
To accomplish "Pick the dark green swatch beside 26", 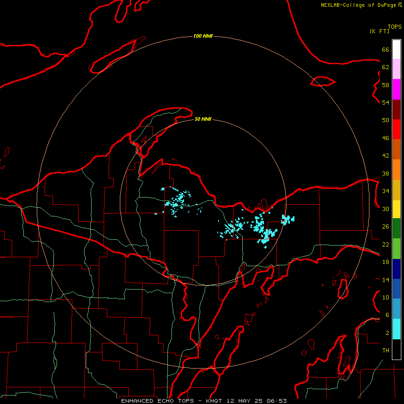I will pos(396,228).
